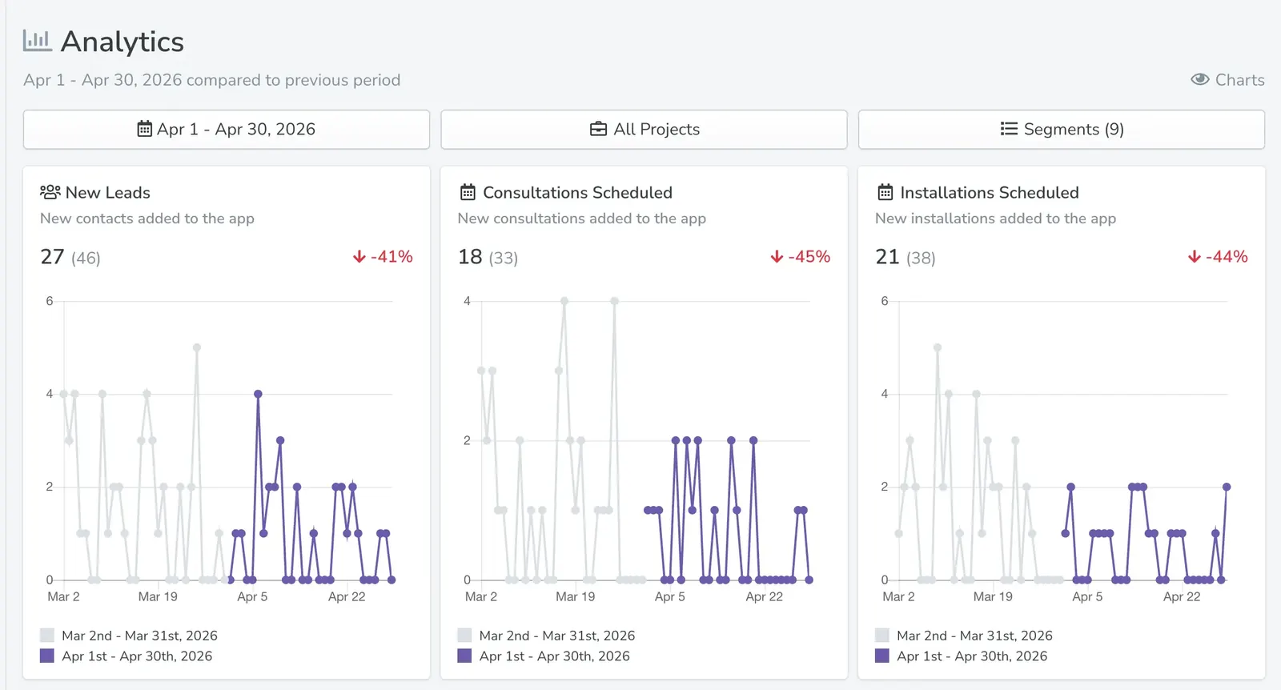Toggle Apr 1st - Apr 30th series in New Leads legend

tap(126, 656)
